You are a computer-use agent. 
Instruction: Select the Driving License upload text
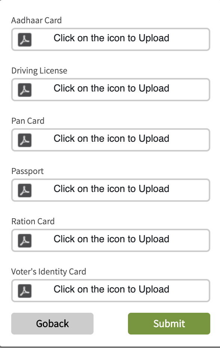pyautogui.click(x=111, y=88)
